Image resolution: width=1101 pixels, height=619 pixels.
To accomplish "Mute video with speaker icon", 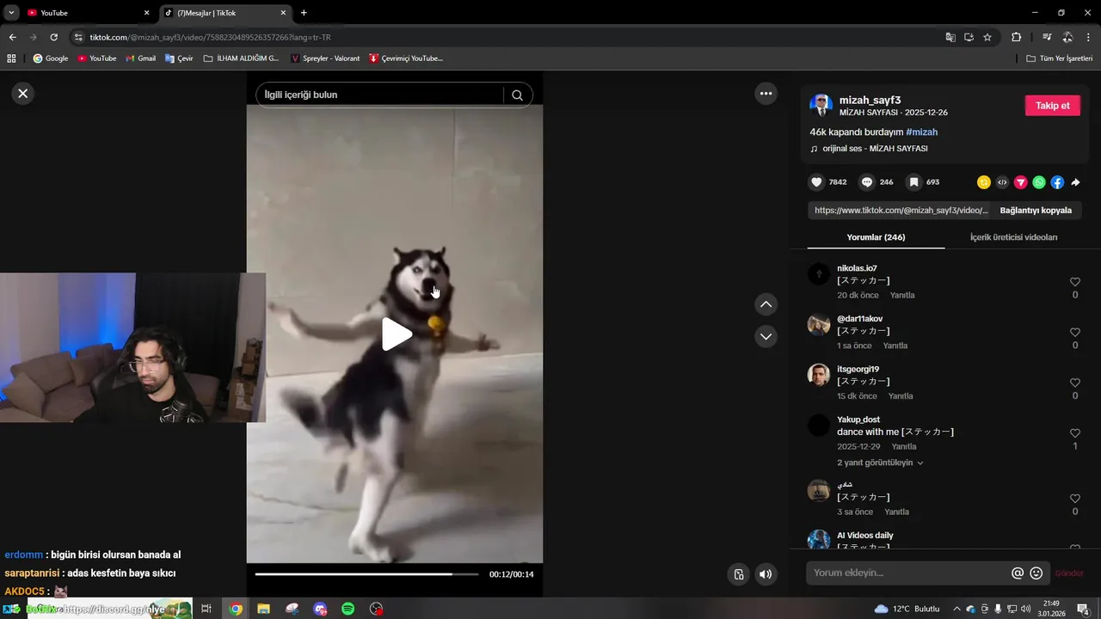I will 766,574.
